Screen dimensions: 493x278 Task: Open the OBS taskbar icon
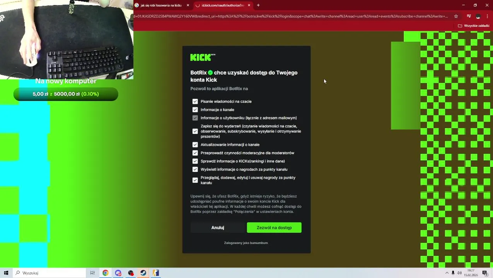pyautogui.click(x=131, y=273)
